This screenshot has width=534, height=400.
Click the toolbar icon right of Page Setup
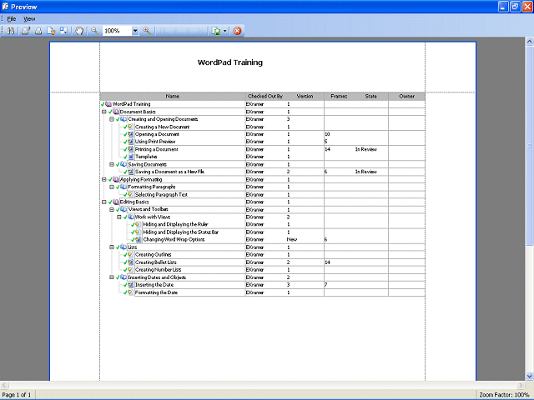pos(63,31)
